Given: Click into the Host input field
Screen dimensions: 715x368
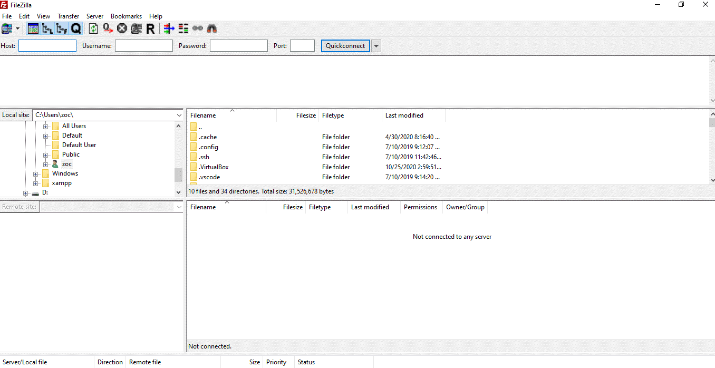Looking at the screenshot, I should point(47,46).
